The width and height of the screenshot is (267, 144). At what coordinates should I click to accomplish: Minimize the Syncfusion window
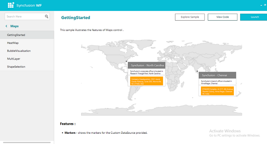261,5
